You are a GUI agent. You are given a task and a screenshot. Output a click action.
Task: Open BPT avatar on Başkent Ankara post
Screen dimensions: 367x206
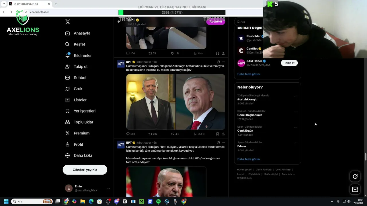tap(121, 64)
